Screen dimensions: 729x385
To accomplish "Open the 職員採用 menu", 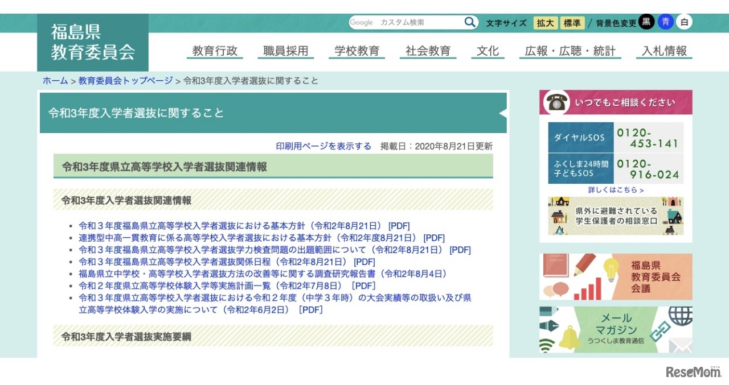I will point(286,51).
